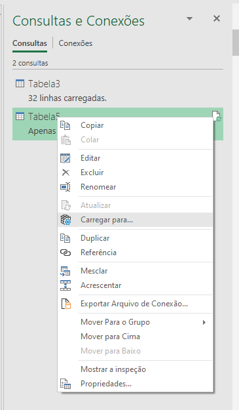Screen dimensions: 239x410
Task: Switch to the Consultas tab
Action: tap(29, 43)
